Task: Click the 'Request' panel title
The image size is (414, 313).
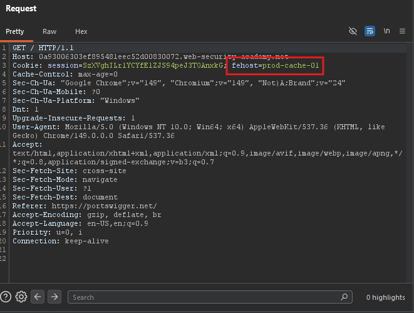Action: [x=21, y=8]
